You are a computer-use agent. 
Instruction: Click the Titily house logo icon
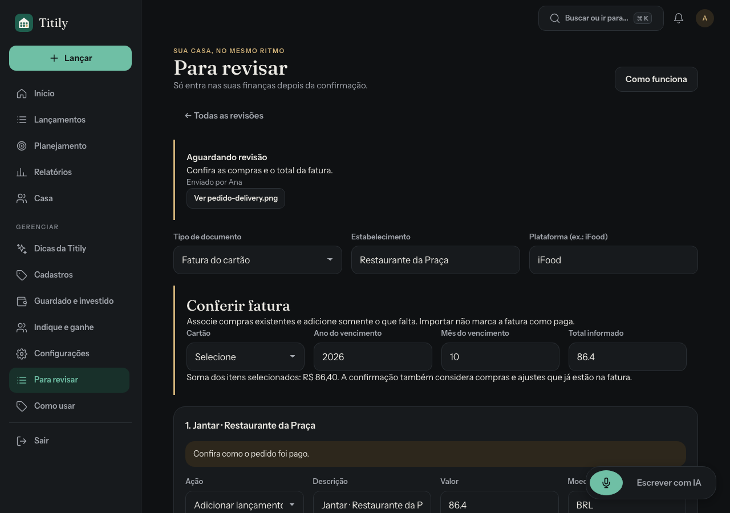click(x=24, y=23)
